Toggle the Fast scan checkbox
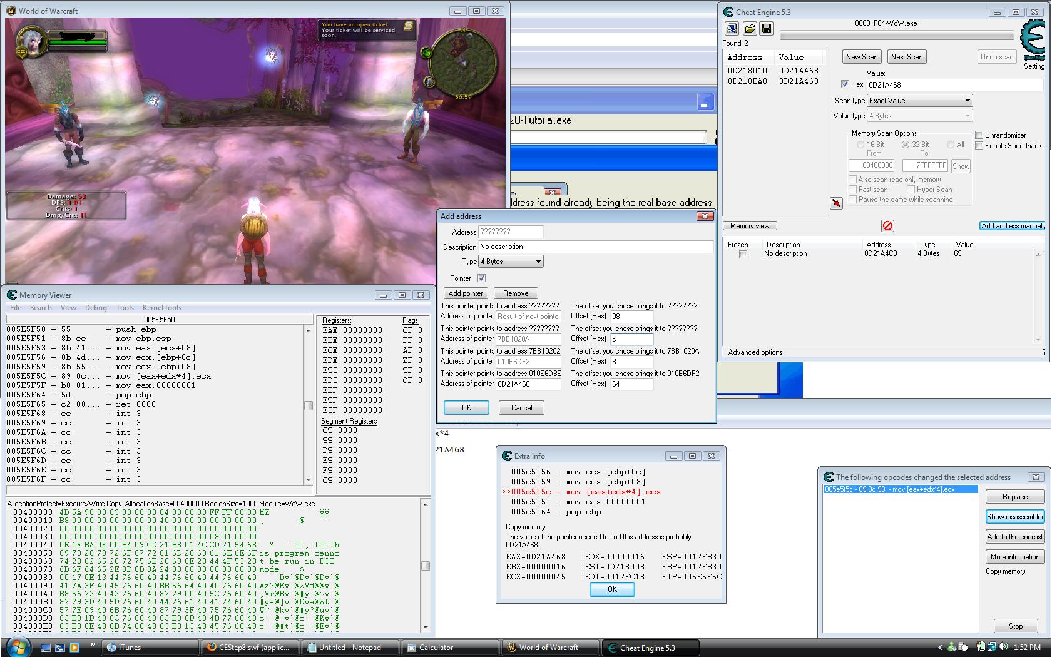 pyautogui.click(x=853, y=190)
